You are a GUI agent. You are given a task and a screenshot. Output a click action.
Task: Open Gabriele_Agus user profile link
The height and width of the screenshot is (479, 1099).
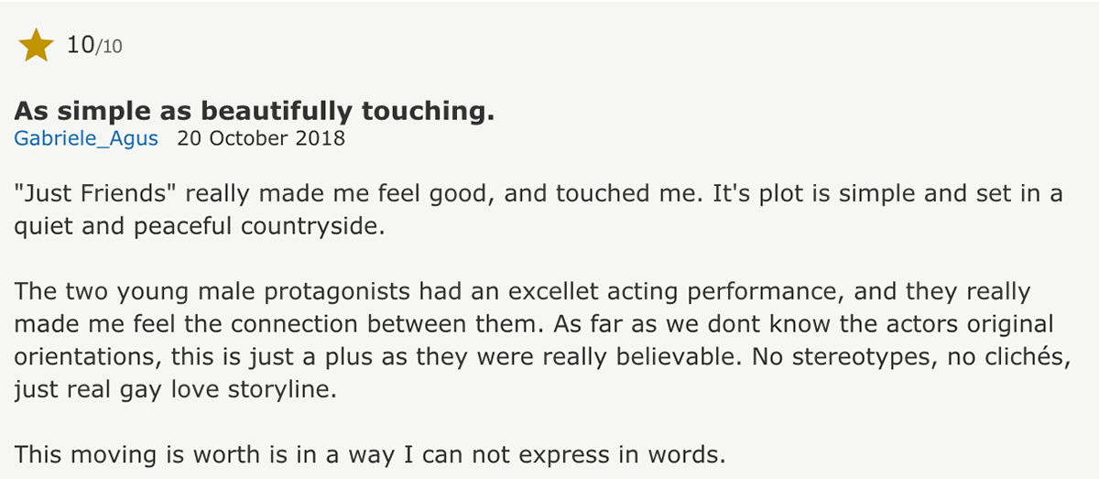click(86, 139)
